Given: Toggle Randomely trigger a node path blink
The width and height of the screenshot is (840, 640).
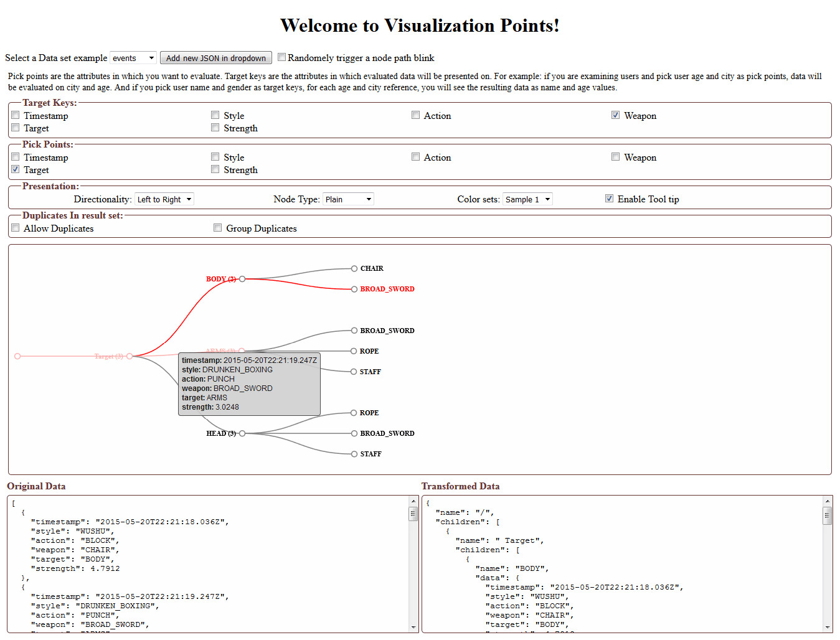Looking at the screenshot, I should 281,57.
